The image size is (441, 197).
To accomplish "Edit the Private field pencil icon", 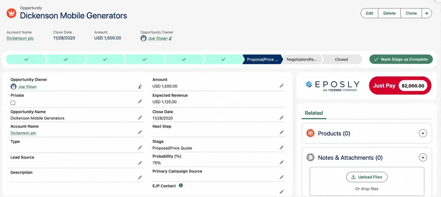I will [140, 101].
